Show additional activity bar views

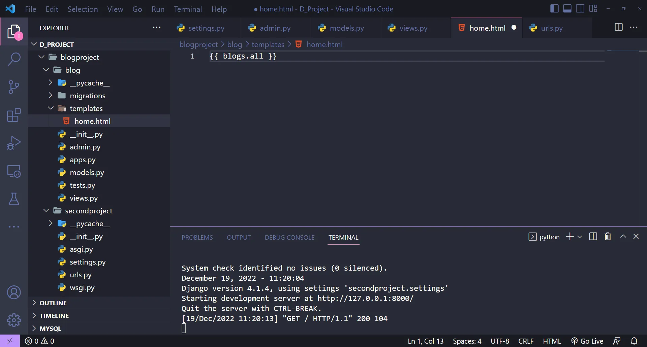(x=14, y=227)
